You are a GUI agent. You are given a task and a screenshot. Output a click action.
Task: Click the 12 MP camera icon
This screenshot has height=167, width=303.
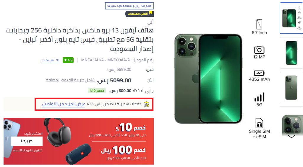259,50
